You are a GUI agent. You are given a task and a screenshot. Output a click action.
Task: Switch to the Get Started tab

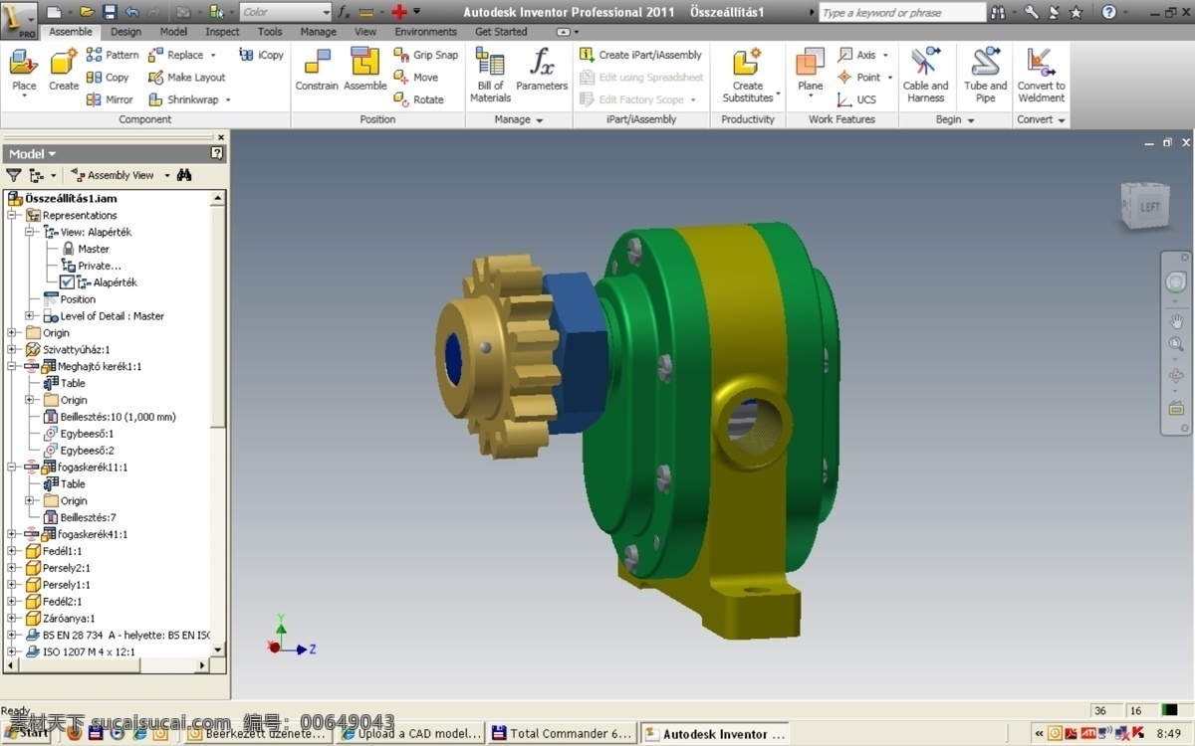501,32
